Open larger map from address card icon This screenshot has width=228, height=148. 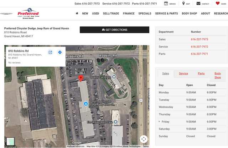50,53
